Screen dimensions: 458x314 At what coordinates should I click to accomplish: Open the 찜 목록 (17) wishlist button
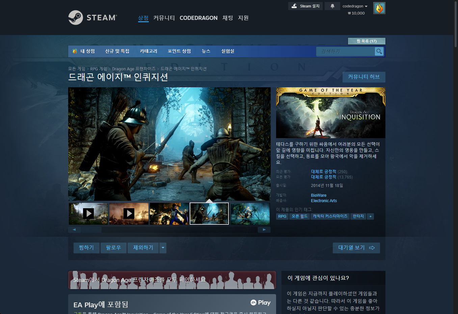[x=367, y=41]
